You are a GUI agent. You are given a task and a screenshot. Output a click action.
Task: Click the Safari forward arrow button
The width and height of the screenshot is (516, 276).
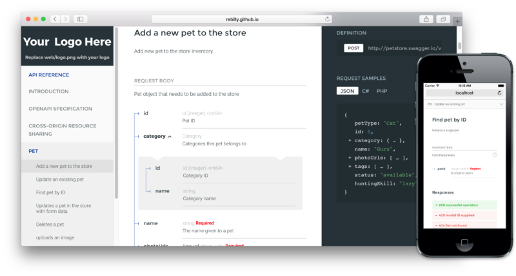64,19
